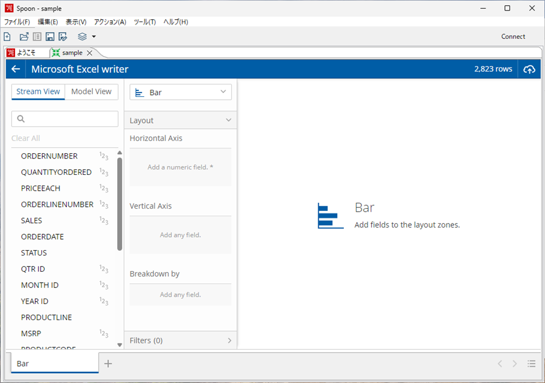This screenshot has width=545, height=383.
Task: Open the アクション(A) menu
Action: pos(110,22)
